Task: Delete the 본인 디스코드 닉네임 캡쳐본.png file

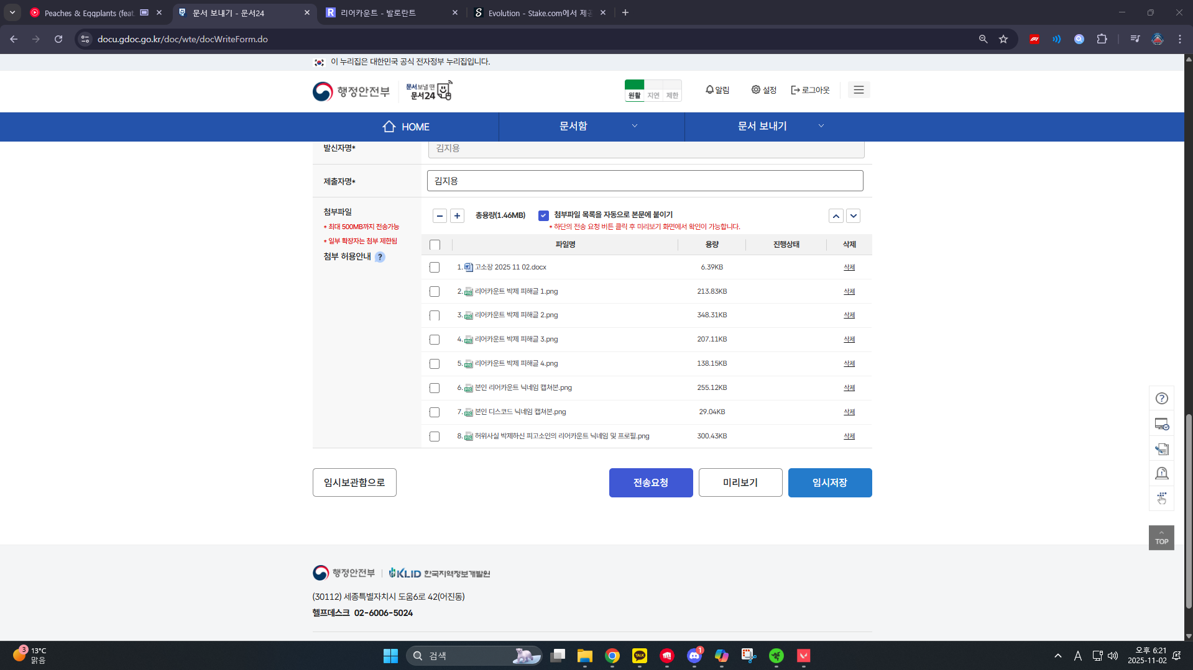Action: coord(849,412)
